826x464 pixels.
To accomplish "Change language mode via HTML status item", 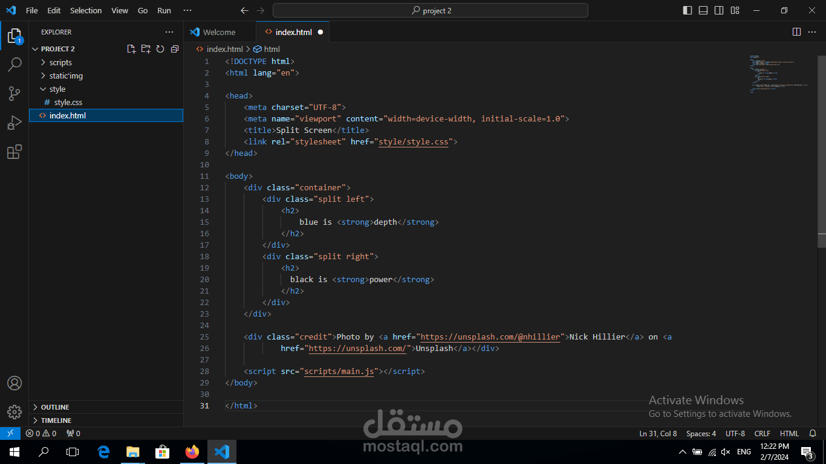I will tap(789, 433).
